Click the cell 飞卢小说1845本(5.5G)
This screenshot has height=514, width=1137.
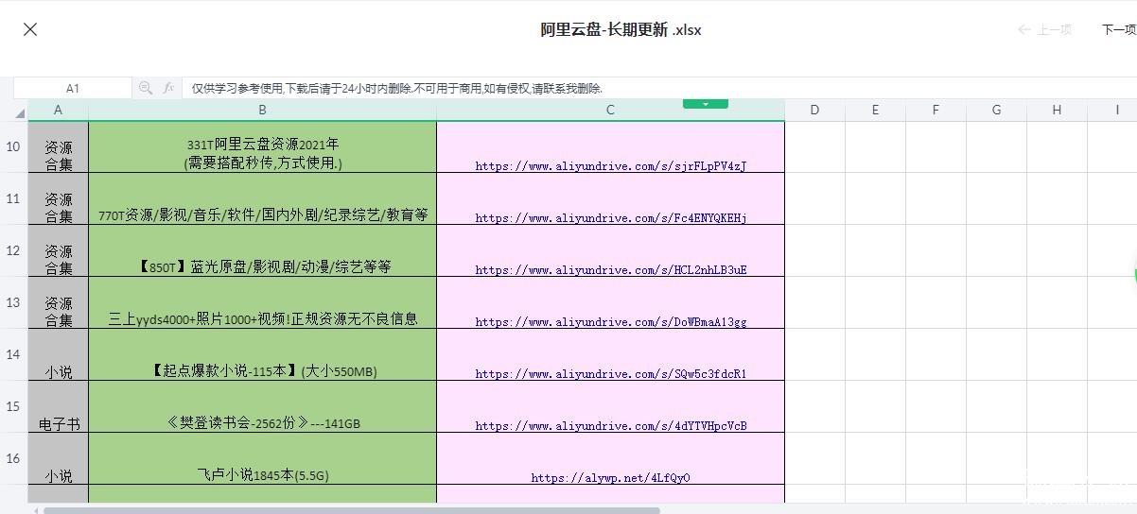pyautogui.click(x=262, y=458)
